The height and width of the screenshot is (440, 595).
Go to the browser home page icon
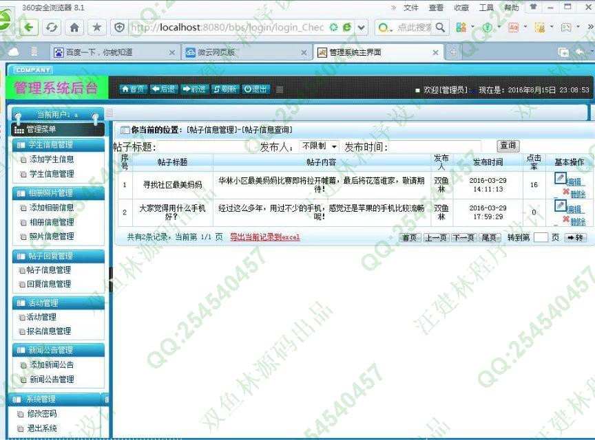pyautogui.click(x=74, y=27)
